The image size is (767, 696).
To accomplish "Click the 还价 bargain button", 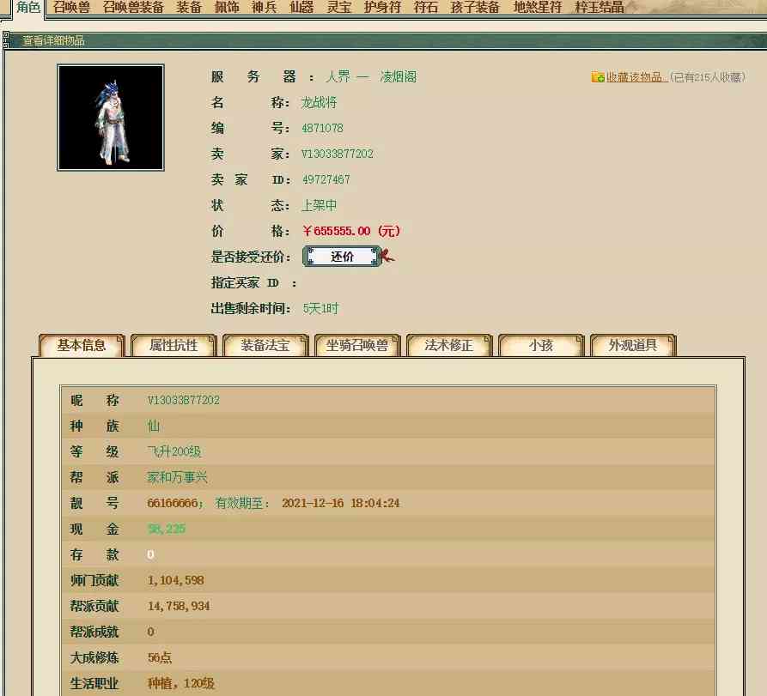I will pos(342,257).
